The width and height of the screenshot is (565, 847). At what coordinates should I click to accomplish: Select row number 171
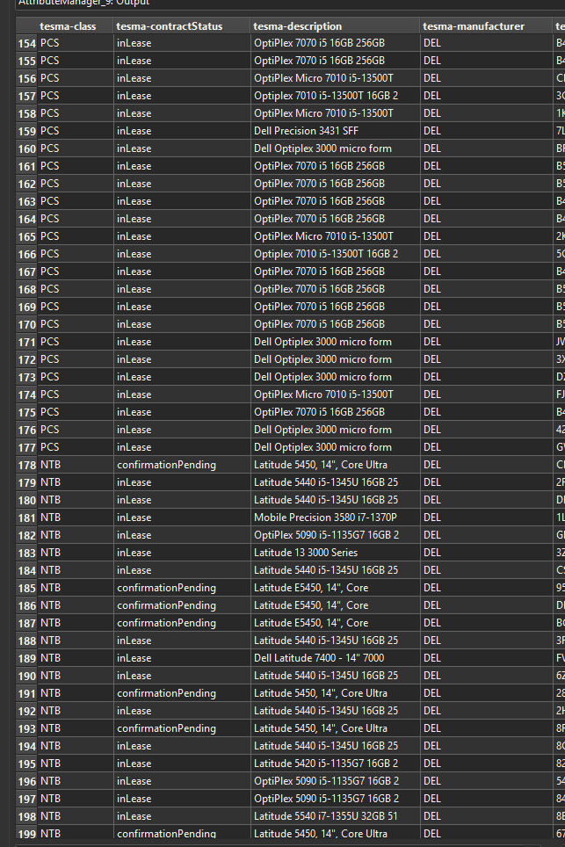(26, 342)
